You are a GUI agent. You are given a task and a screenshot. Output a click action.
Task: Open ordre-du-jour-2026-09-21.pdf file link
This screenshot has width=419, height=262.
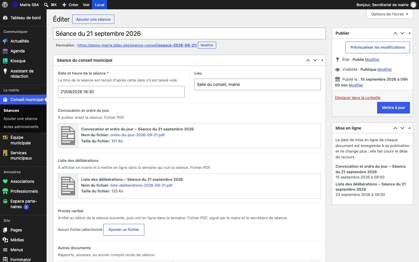tap(137, 135)
